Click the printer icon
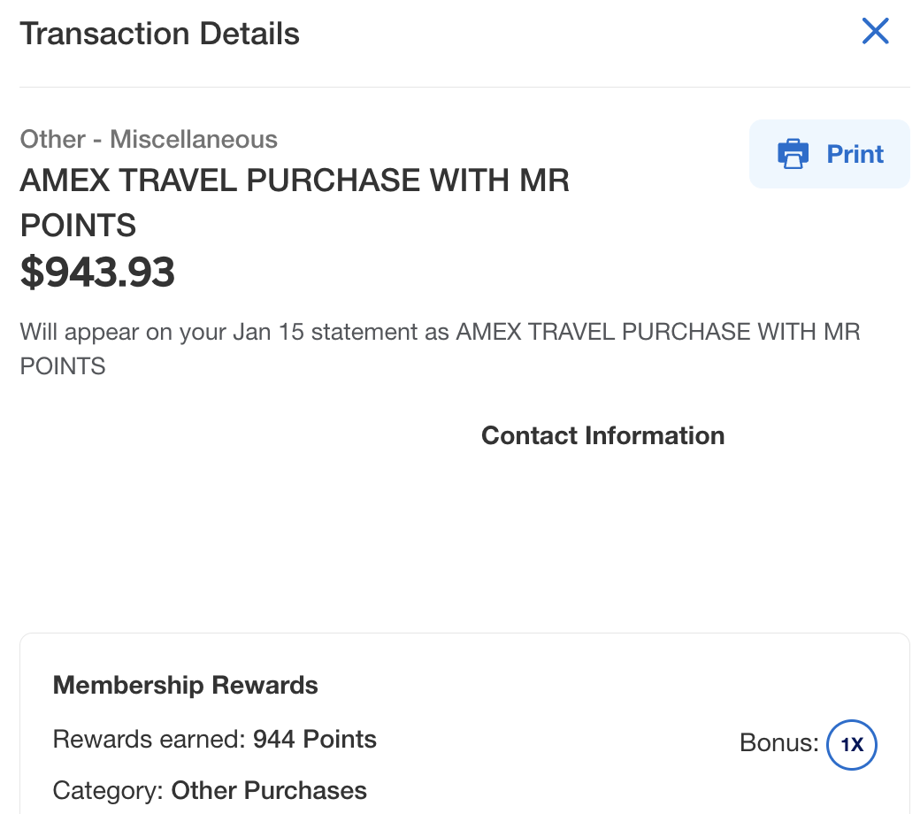Image resolution: width=920 pixels, height=814 pixels. [793, 154]
